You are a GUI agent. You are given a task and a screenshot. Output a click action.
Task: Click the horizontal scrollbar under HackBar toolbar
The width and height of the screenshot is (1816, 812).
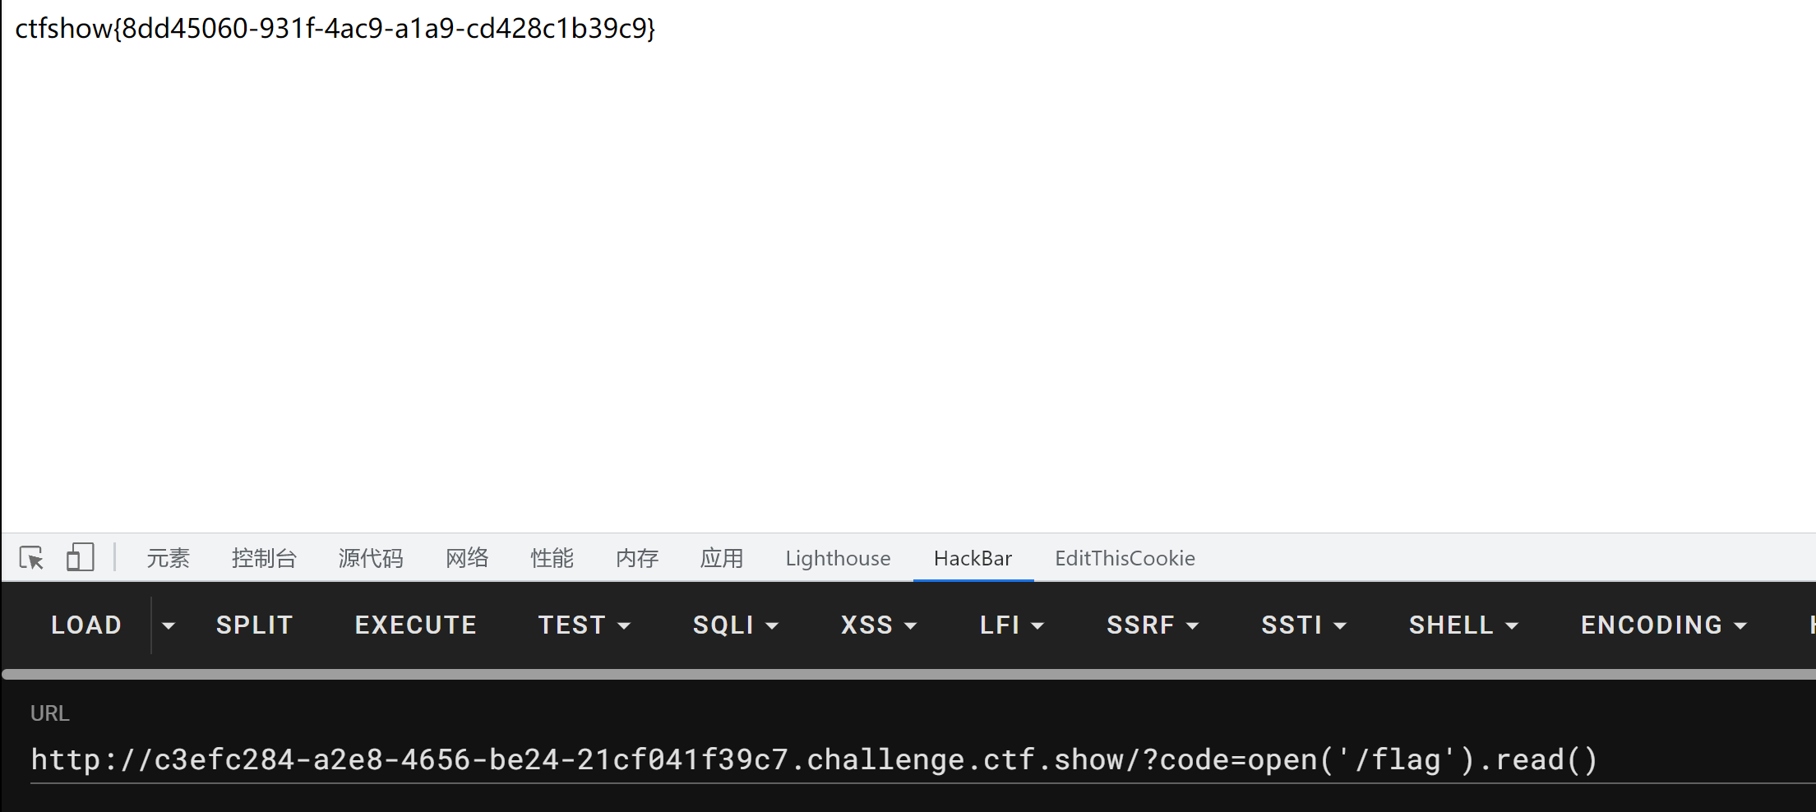[908, 674]
